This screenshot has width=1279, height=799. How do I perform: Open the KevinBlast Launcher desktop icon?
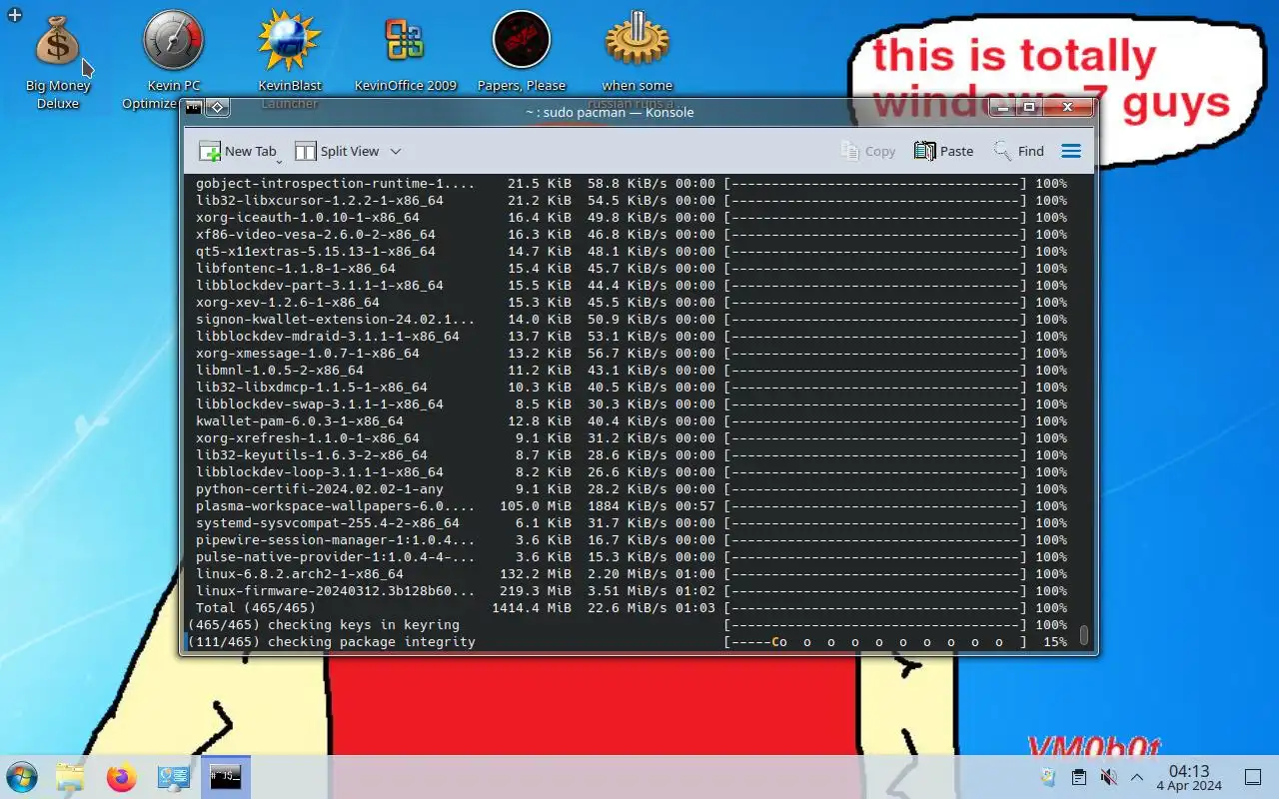pyautogui.click(x=289, y=62)
